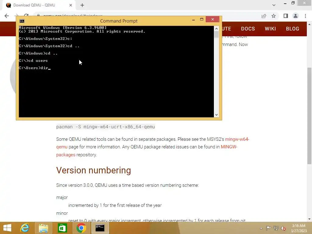Open Action Center flag icon
312x234 pixels.
pyautogui.click(x=268, y=228)
